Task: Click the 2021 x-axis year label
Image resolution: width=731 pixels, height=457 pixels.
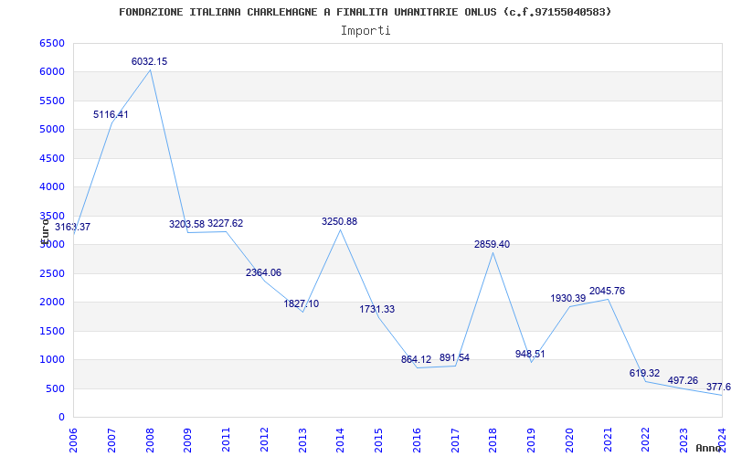Action: coord(607,435)
